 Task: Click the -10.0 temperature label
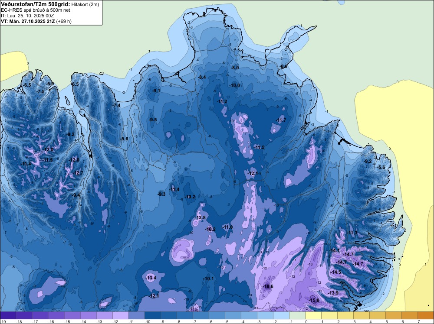(x=234, y=85)
